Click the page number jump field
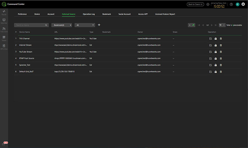The width and height of the screenshot is (248, 148). pos(190,25)
